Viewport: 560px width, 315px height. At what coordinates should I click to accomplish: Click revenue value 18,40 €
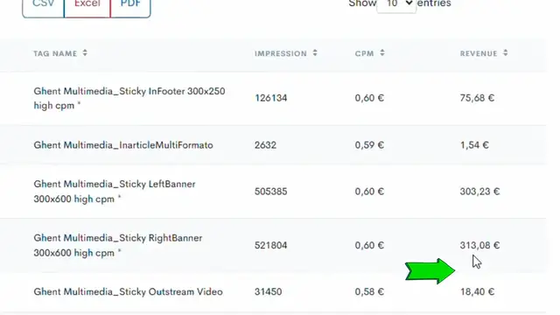[x=477, y=291]
